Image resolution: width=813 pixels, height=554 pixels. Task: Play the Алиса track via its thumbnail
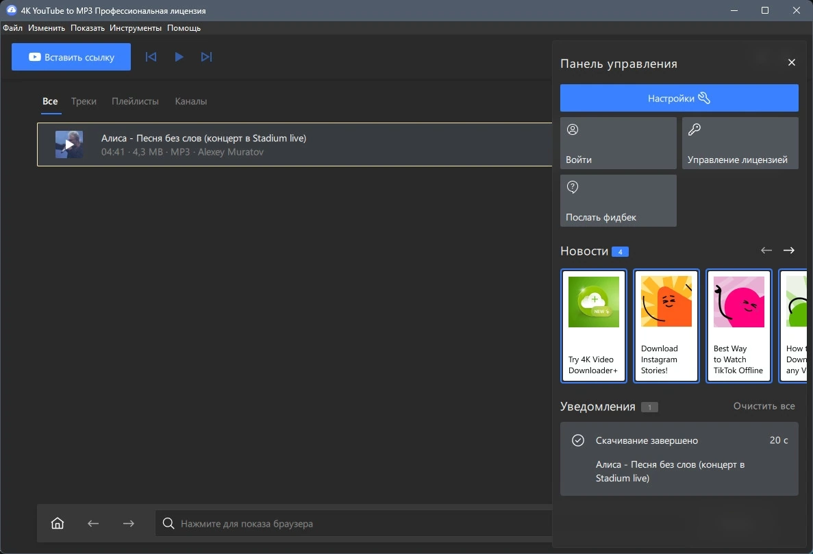tap(69, 144)
